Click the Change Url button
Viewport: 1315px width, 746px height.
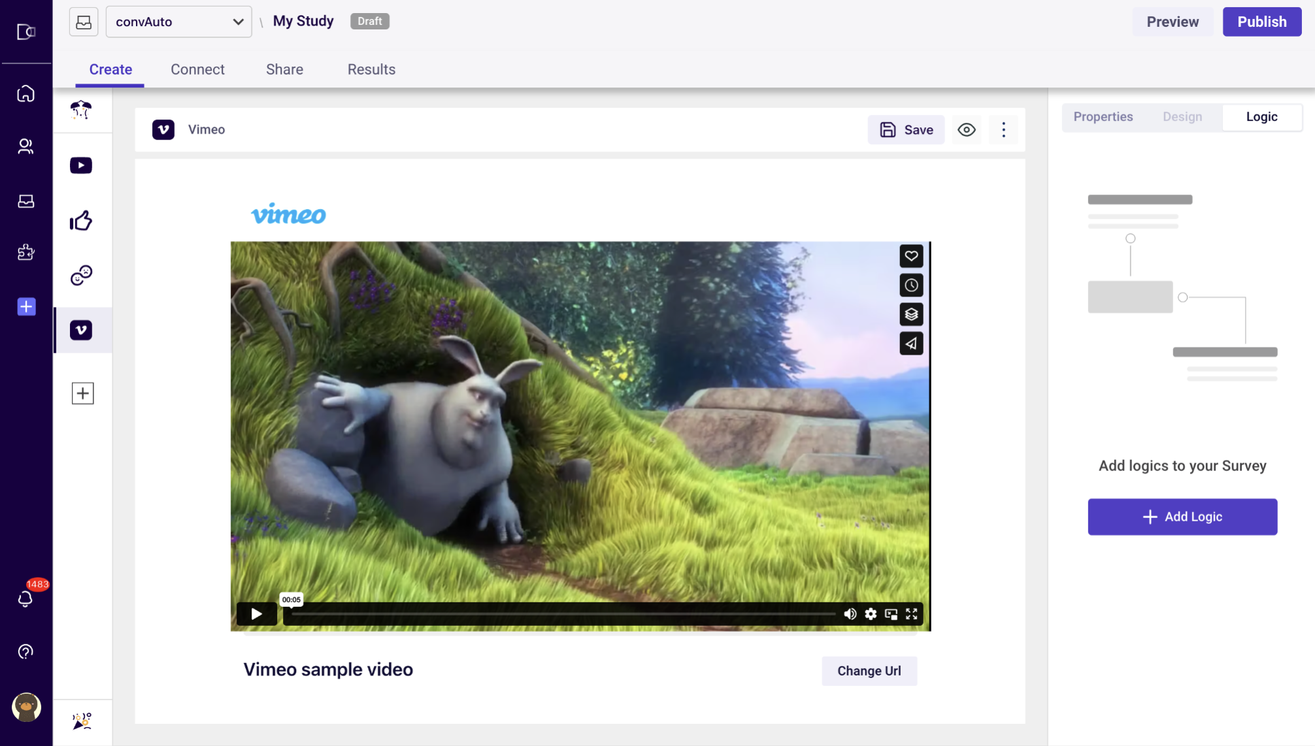(x=869, y=671)
